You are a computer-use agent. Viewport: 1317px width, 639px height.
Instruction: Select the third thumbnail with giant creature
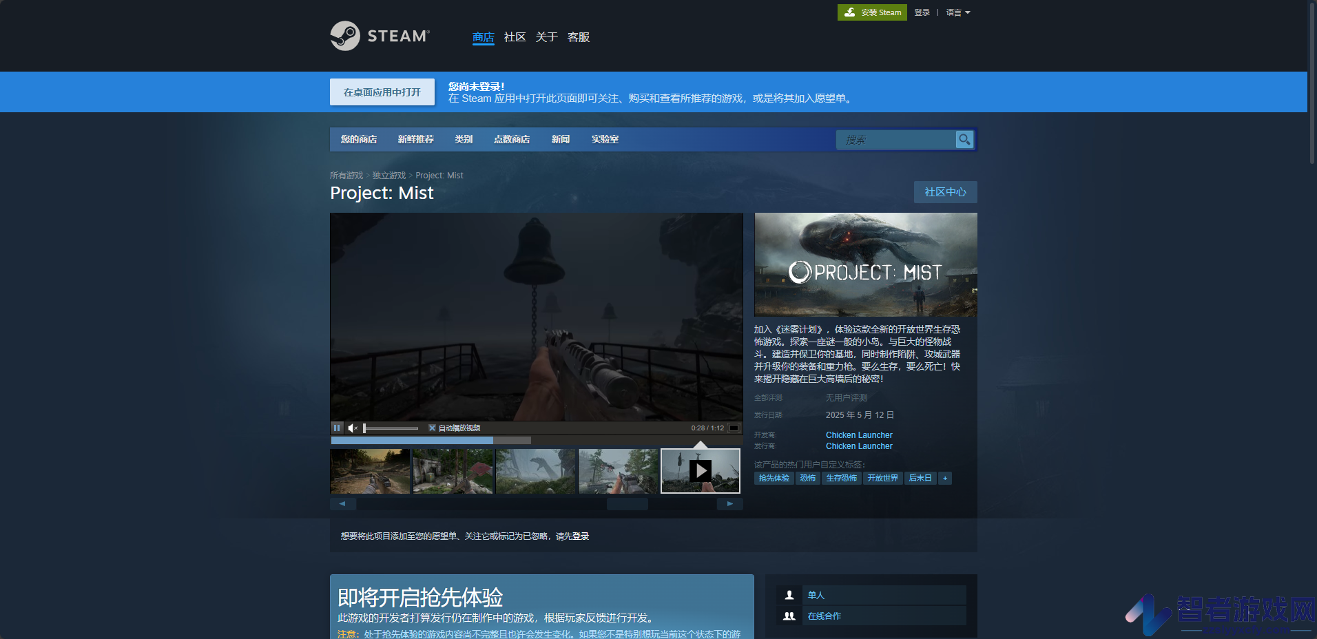[x=535, y=471]
